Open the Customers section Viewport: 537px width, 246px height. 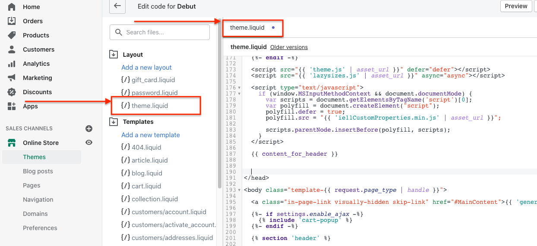tap(38, 49)
